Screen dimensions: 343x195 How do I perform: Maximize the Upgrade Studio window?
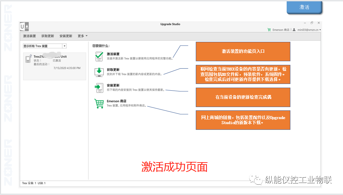312,23
